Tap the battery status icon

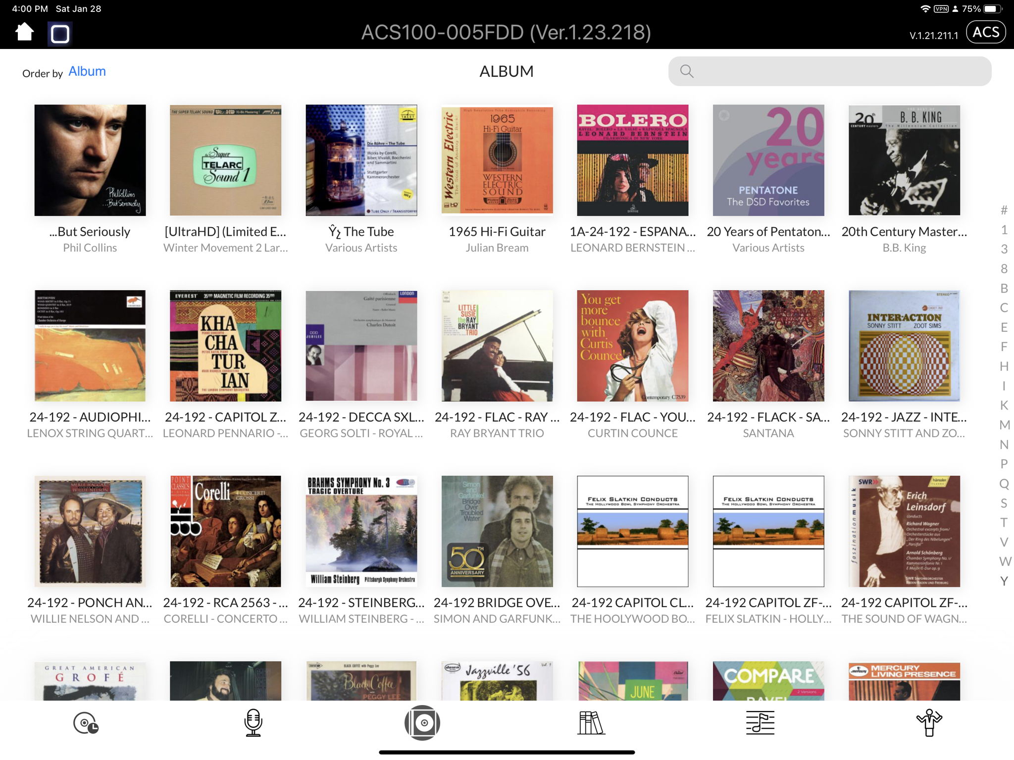coord(993,9)
